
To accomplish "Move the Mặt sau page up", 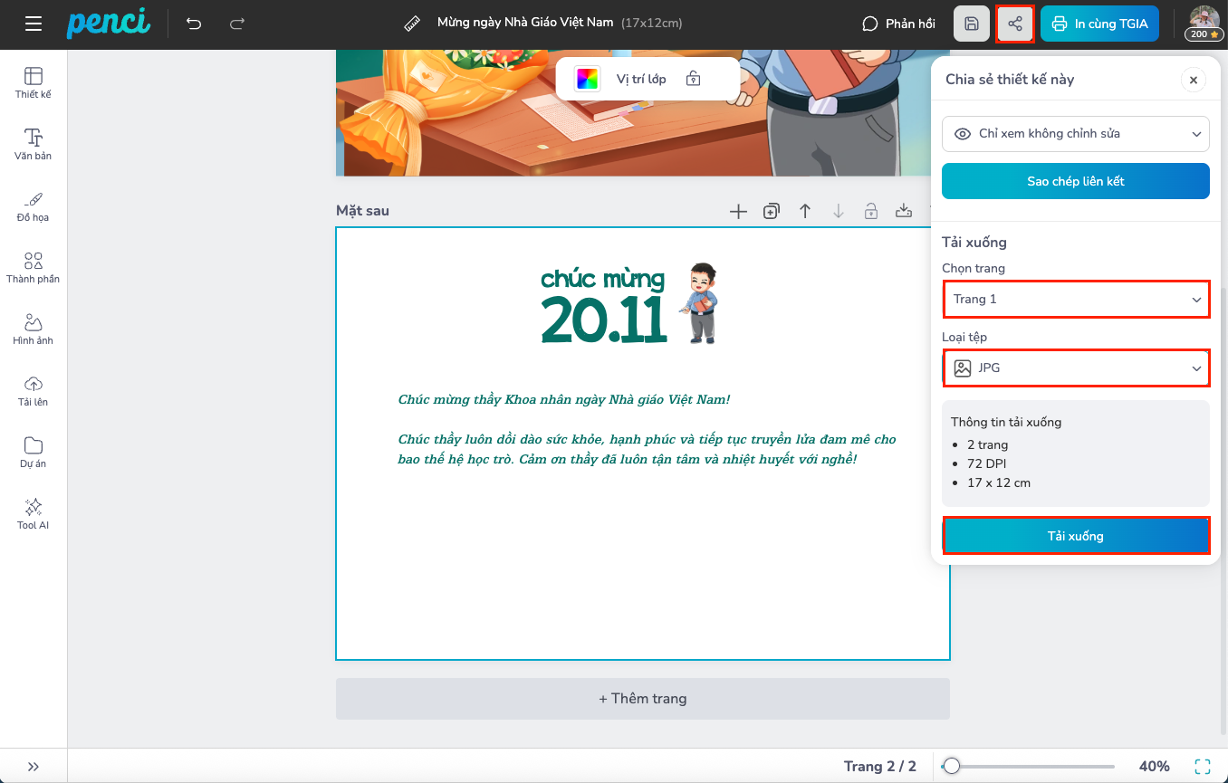I will (805, 211).
